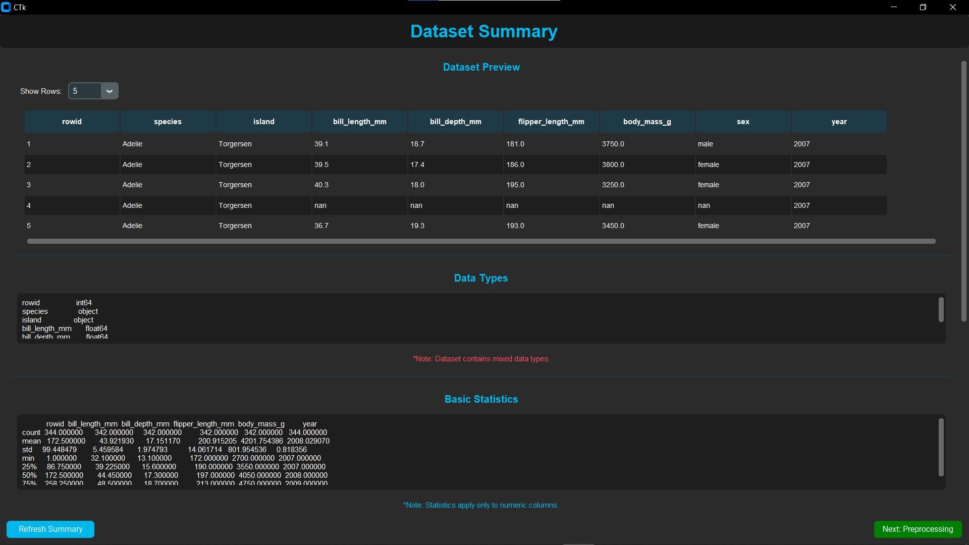This screenshot has width=969, height=545.
Task: Click the Basic Statistics heading
Action: tap(481, 399)
